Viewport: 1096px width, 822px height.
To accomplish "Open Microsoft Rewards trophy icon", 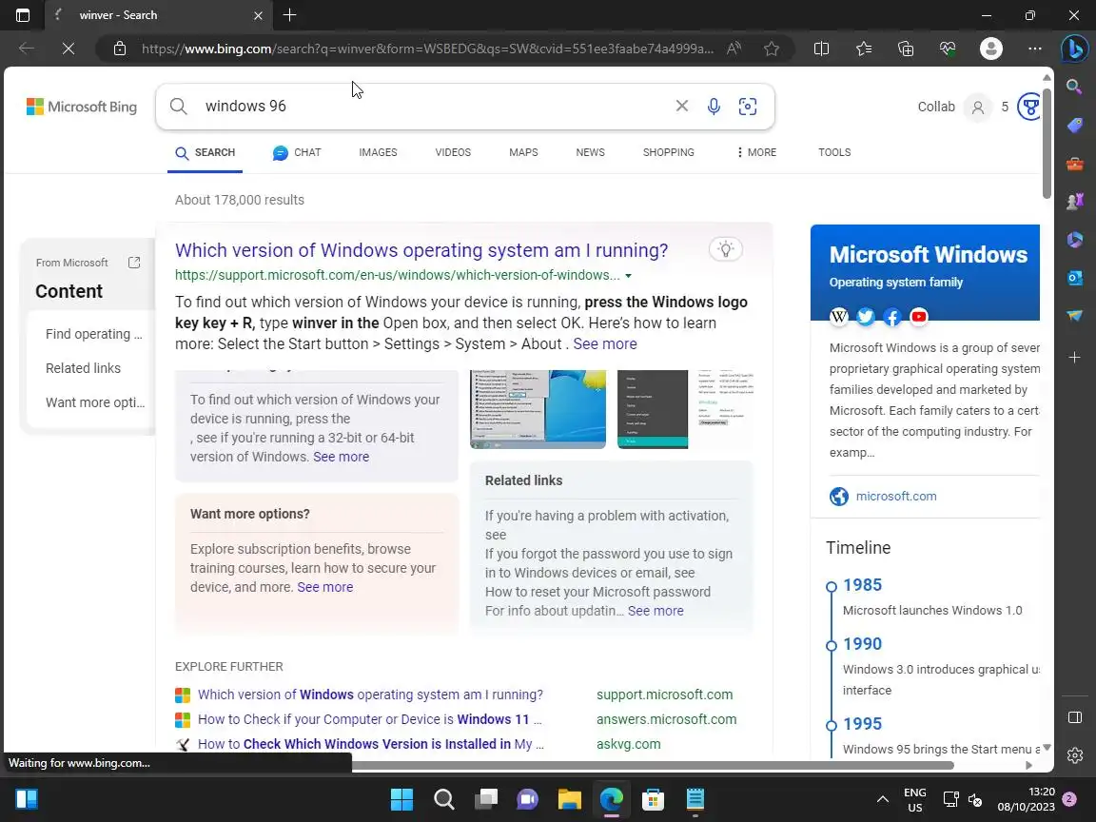I will (1028, 107).
